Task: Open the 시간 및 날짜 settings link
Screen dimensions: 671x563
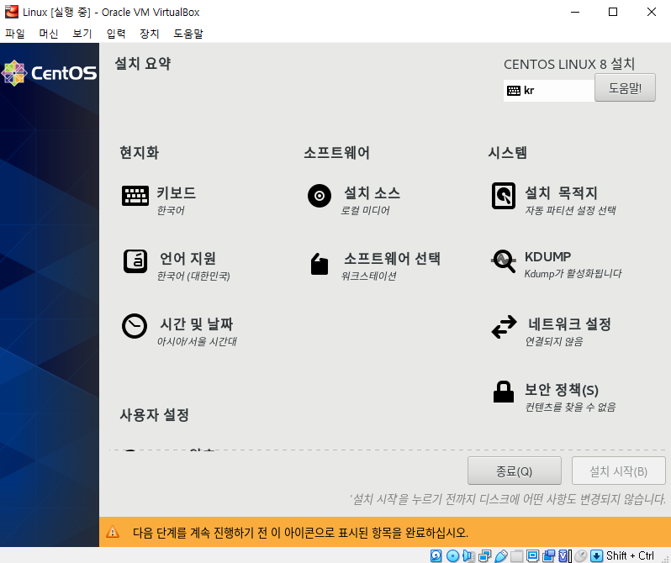Action: tap(197, 324)
